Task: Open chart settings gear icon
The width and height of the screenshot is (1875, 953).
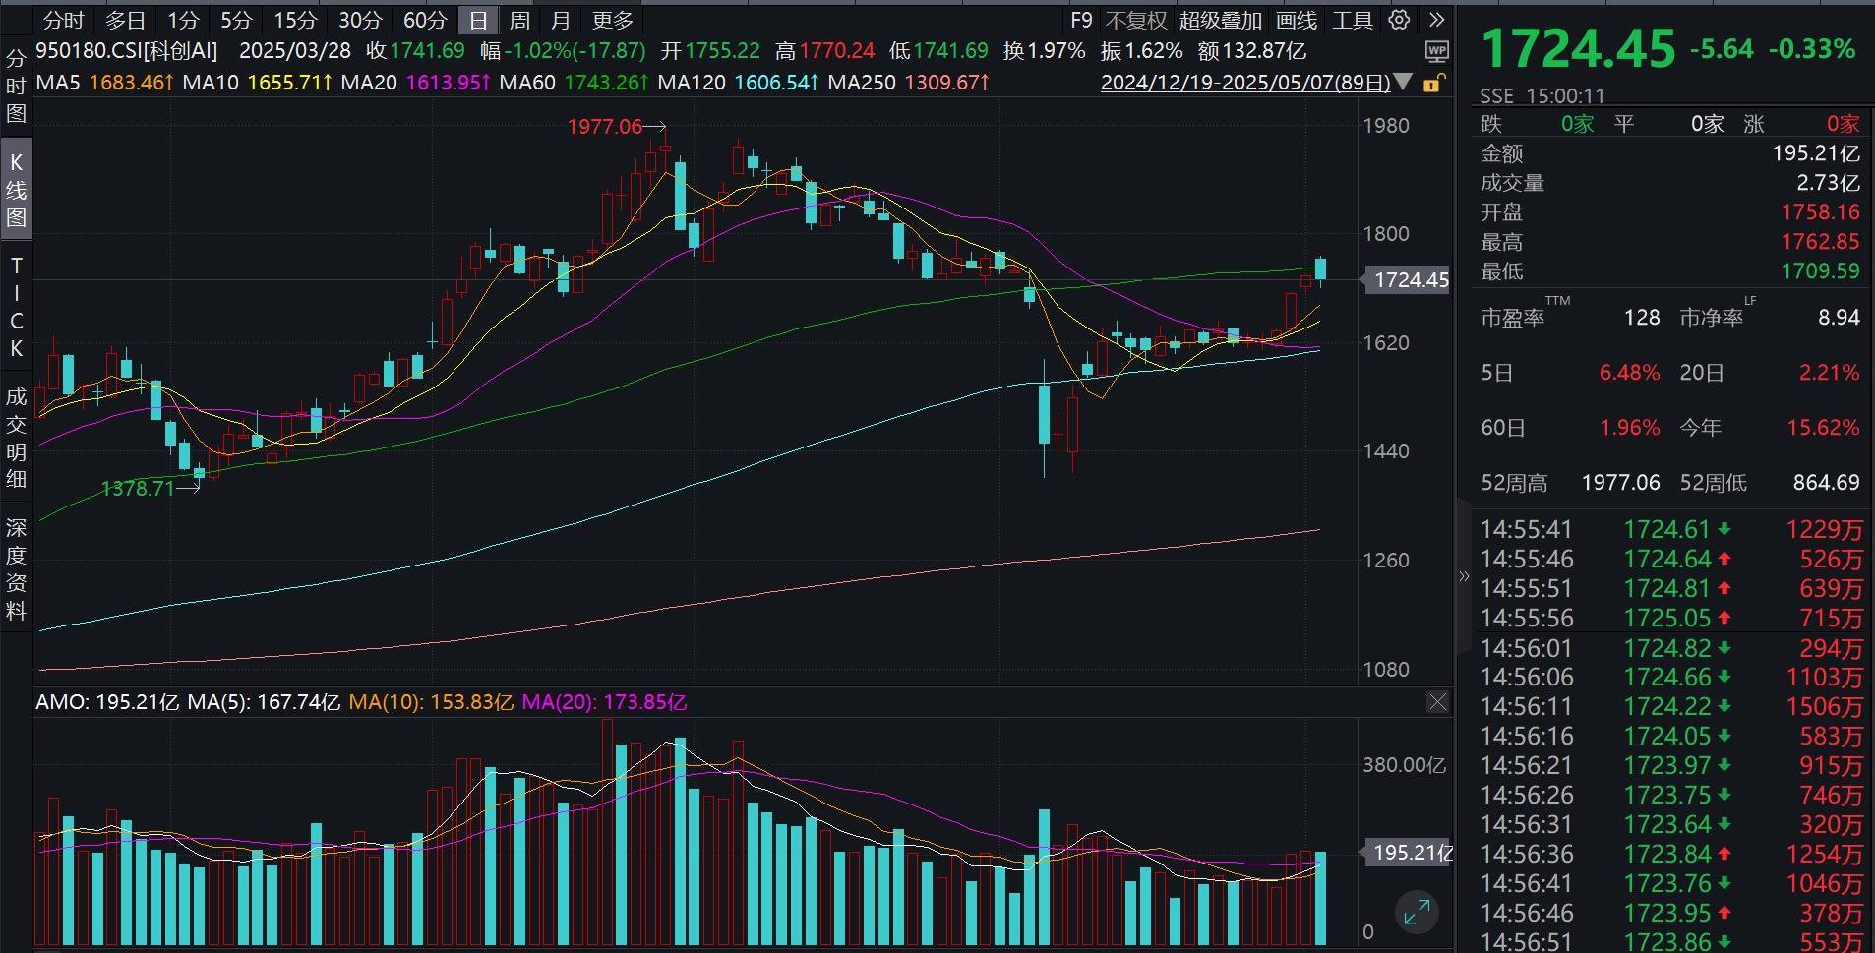Action: [1399, 20]
